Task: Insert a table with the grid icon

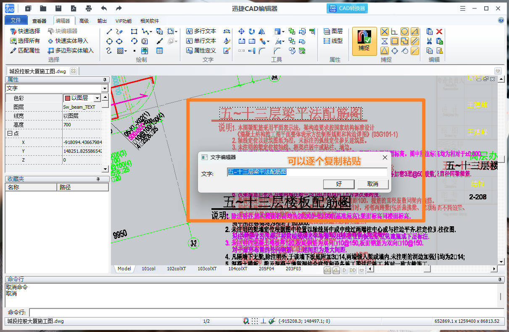Action: coord(159,51)
